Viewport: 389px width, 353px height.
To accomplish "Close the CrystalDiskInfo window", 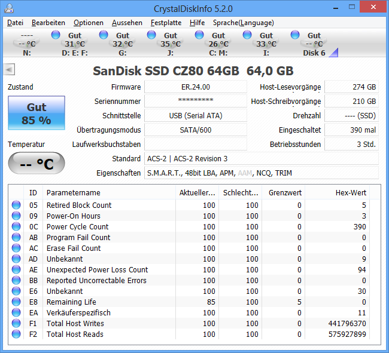I will (373, 7).
